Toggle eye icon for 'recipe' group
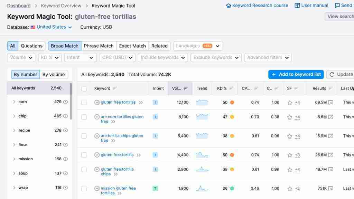Screen dimensions: 354x199 tap(65, 130)
